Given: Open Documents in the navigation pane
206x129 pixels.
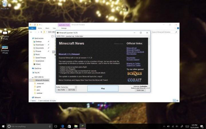Looking at the screenshot, I should 39,48.
